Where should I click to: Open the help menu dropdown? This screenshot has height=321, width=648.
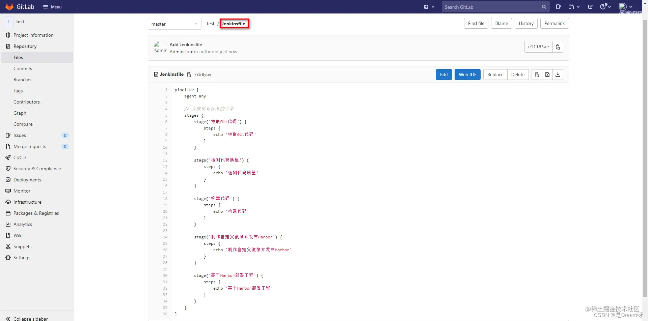pos(605,7)
